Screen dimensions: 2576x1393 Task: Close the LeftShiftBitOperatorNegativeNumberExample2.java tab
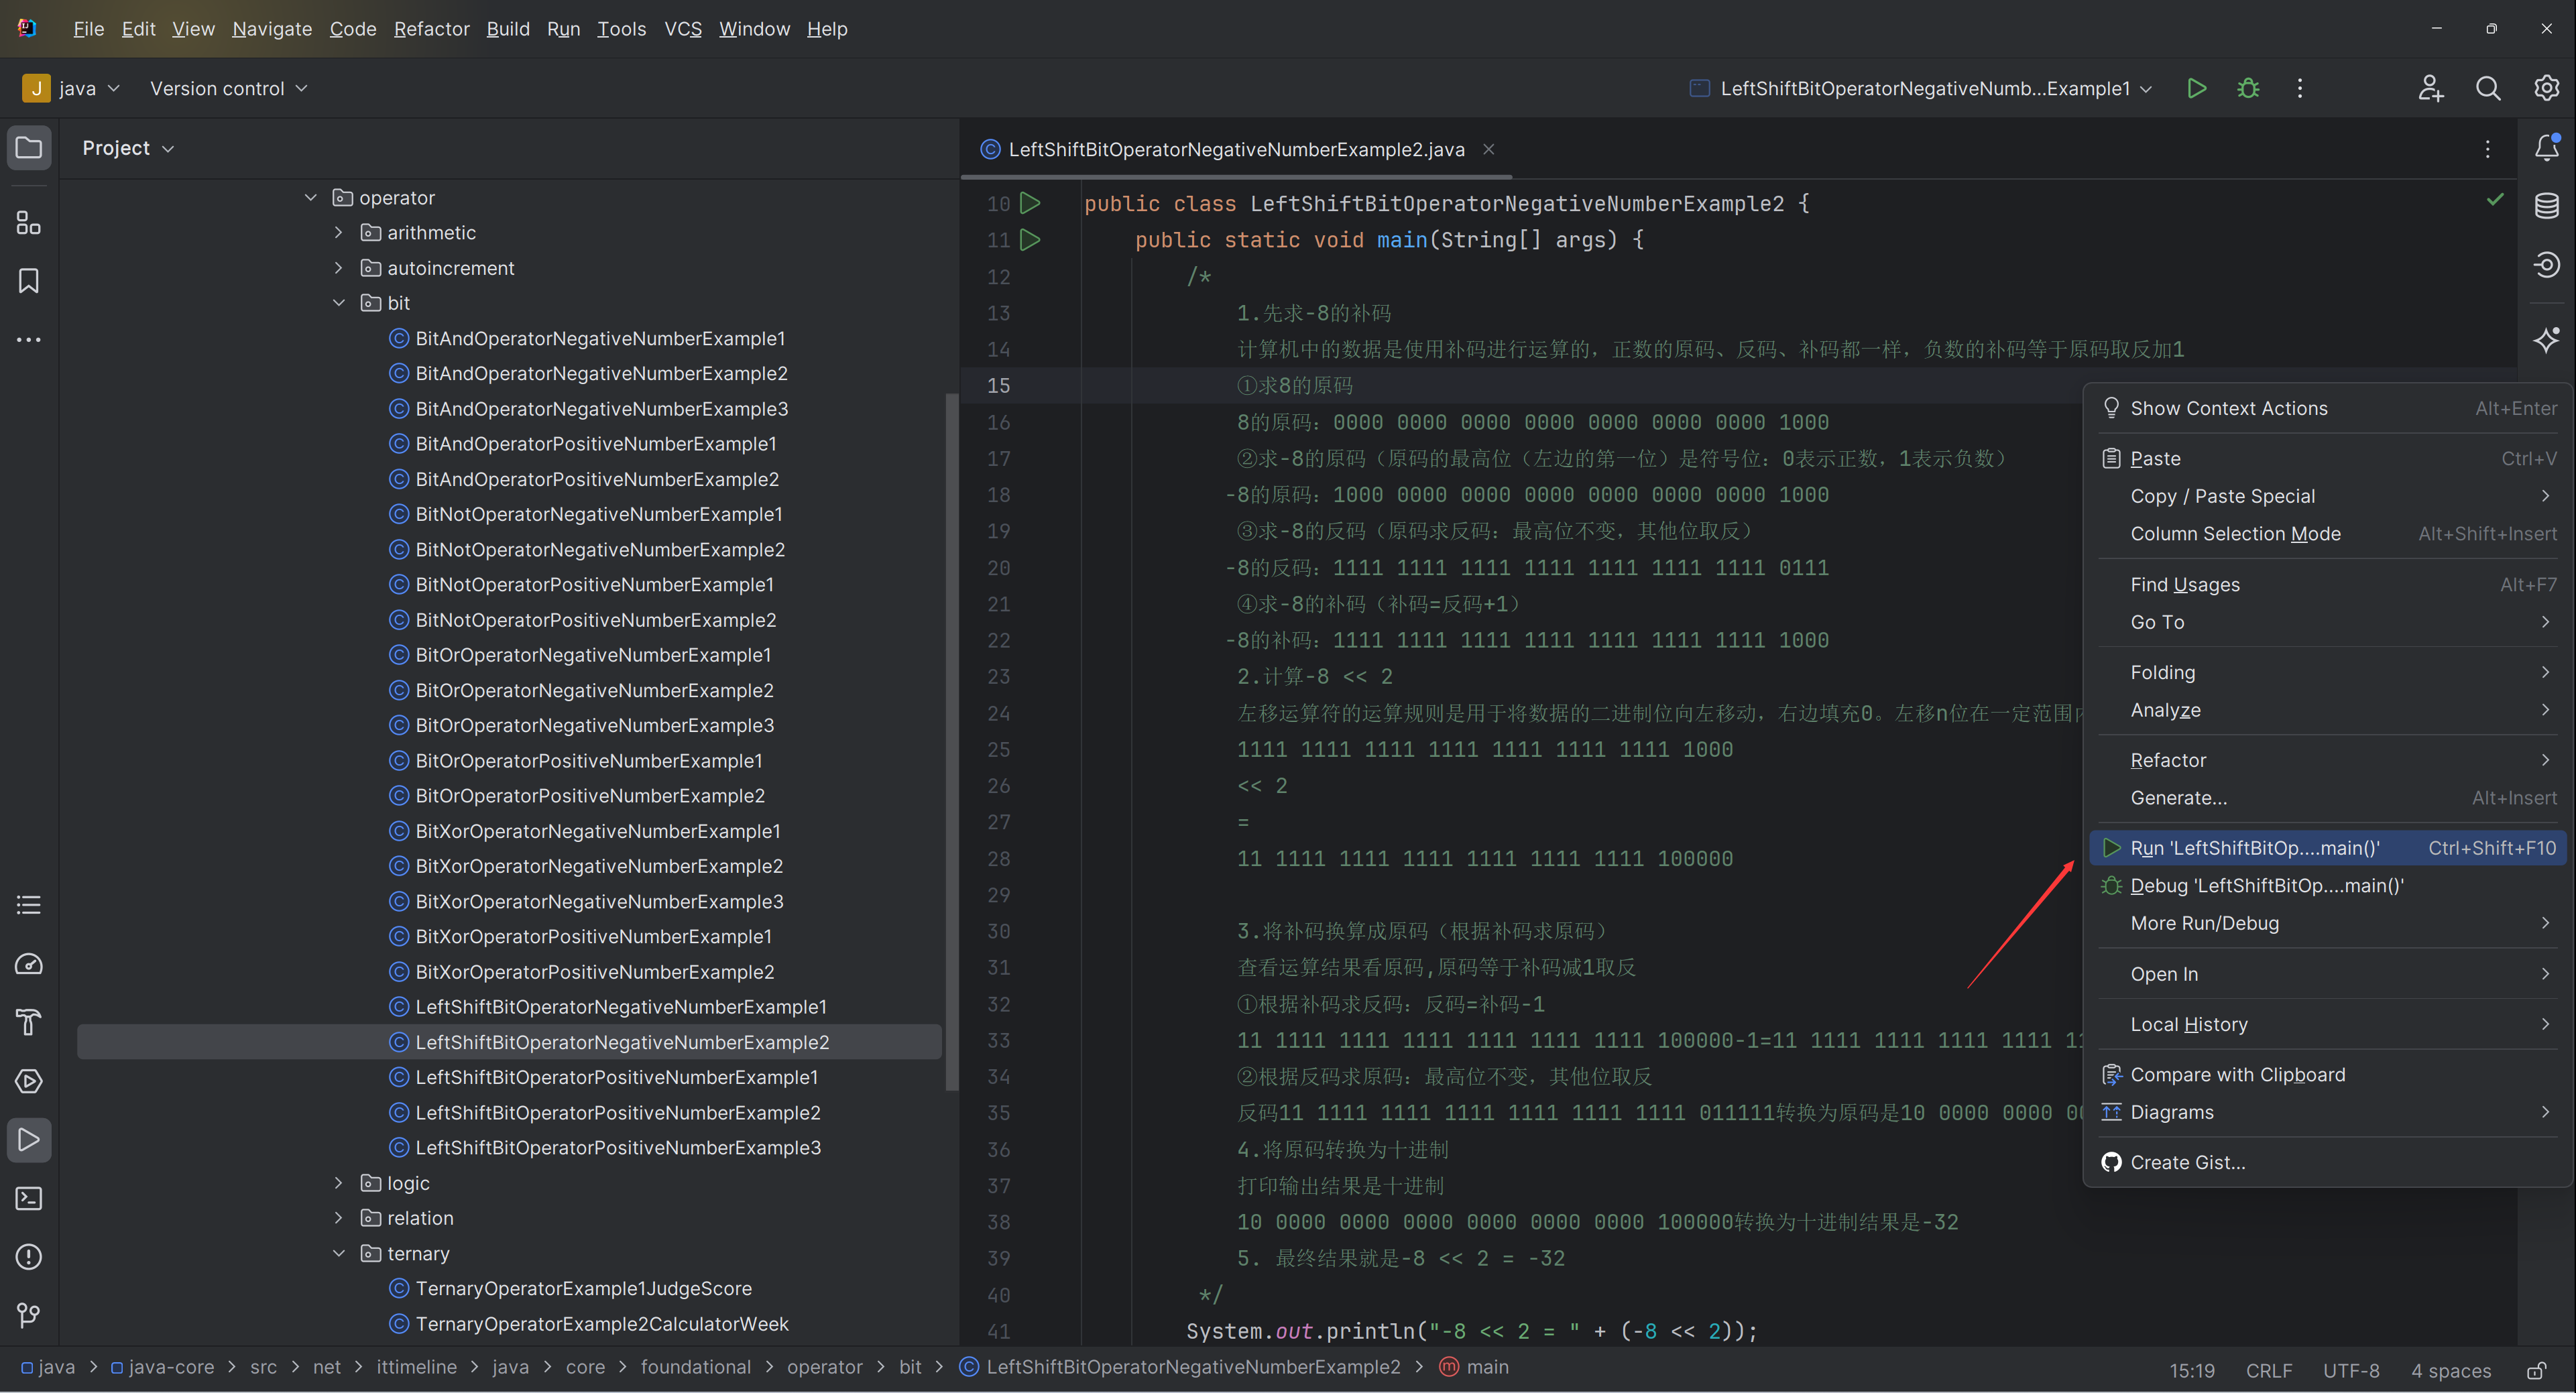[x=1489, y=150]
